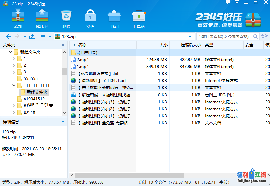Click the 解压到 (Extract to) icon
The width and height of the screenshot is (270, 186).
tap(42, 19)
